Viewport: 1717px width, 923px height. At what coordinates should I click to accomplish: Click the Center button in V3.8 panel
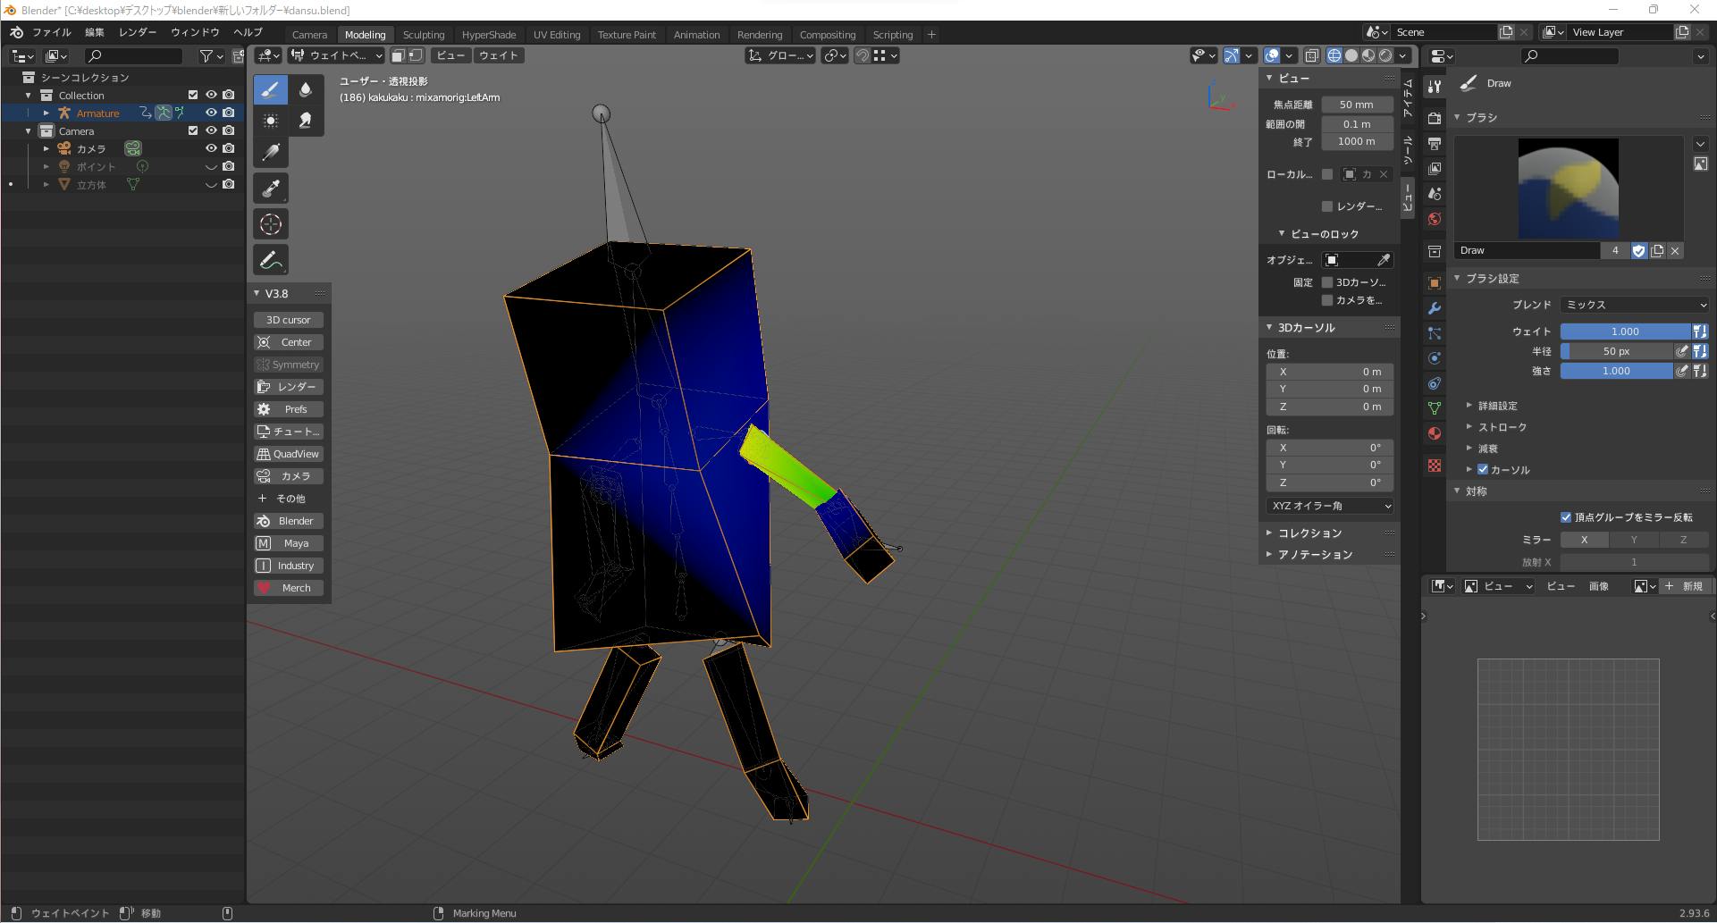(x=289, y=342)
